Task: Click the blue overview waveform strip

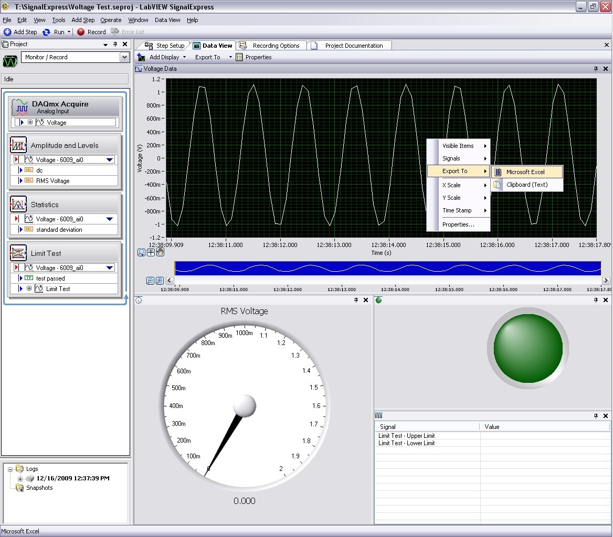Action: coord(387,268)
